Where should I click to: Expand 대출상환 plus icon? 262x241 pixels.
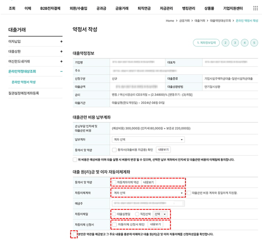(x=61, y=52)
